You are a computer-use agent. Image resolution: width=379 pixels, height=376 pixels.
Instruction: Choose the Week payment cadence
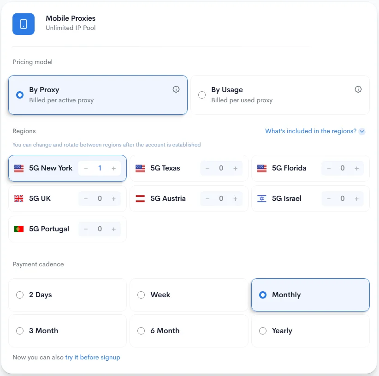pos(189,295)
